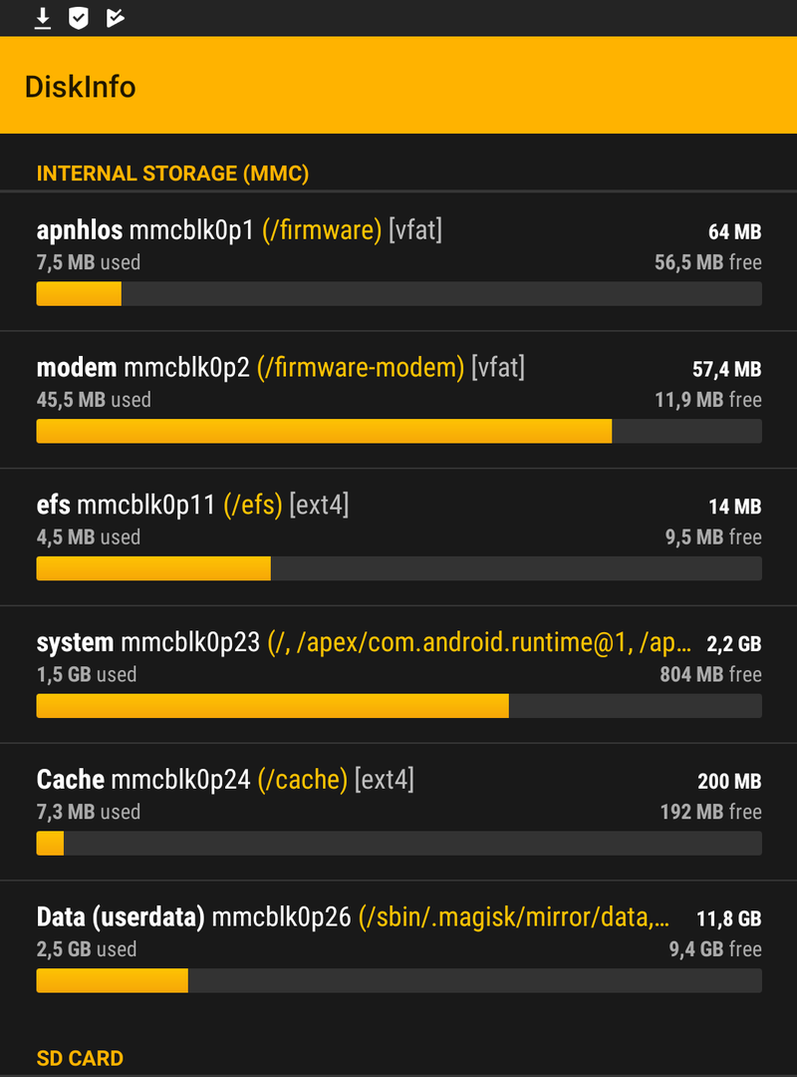Open the apnhlos mmcblk0p1 partition entry
797x1077 pixels.
[398, 261]
